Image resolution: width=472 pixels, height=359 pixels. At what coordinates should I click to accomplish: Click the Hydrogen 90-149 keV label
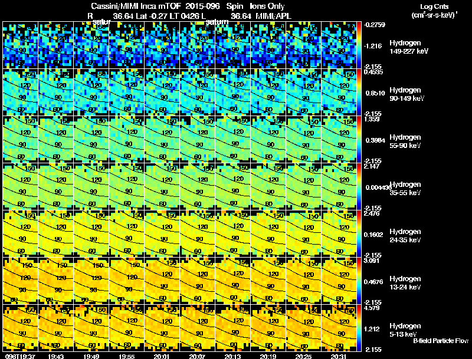coord(407,94)
